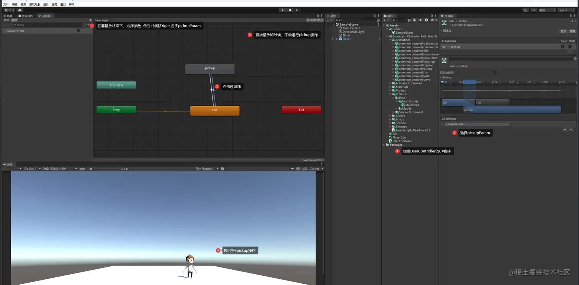Advance one frame with the step button

click(x=297, y=10)
